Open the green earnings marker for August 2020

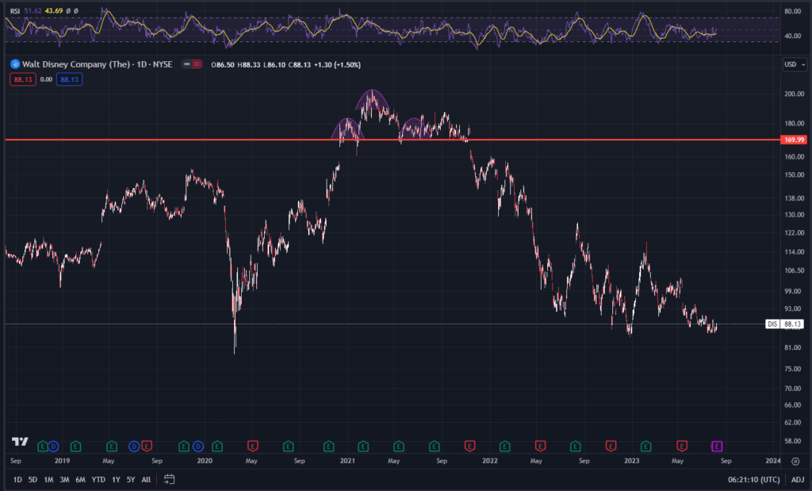click(289, 446)
